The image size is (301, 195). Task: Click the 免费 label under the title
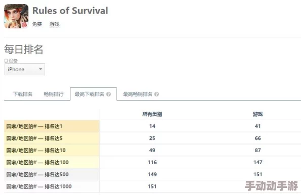point(37,24)
